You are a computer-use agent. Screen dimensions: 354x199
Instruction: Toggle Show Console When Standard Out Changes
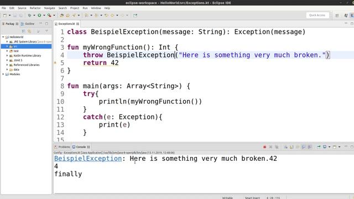click(304, 147)
